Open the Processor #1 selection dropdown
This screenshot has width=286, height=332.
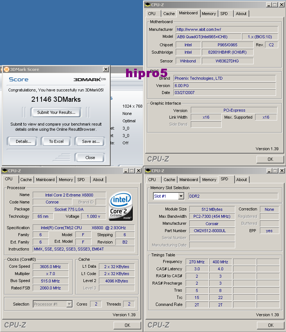click(x=69, y=304)
